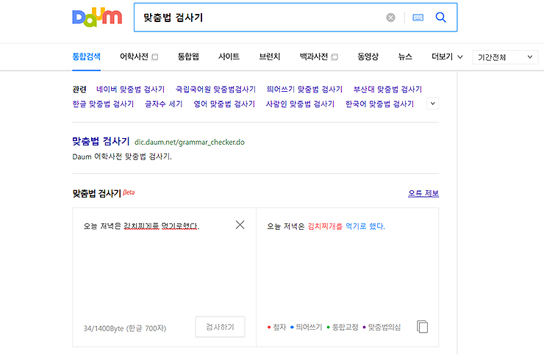Open the 브런치 tab
This screenshot has width=544, height=354.
(270, 57)
